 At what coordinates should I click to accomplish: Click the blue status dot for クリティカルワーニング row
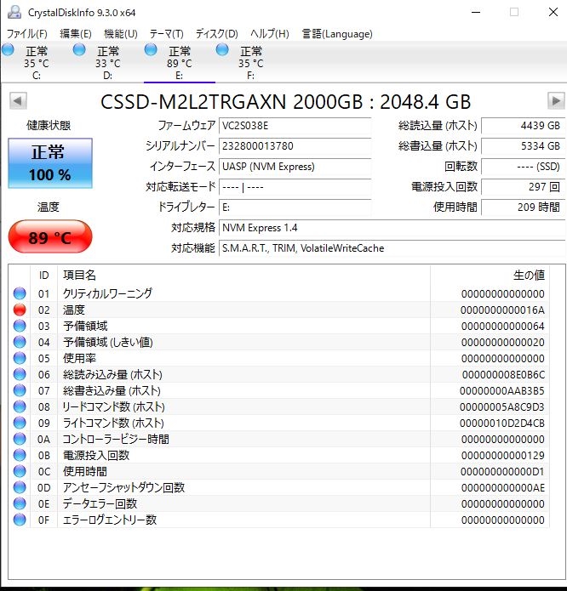(x=20, y=293)
